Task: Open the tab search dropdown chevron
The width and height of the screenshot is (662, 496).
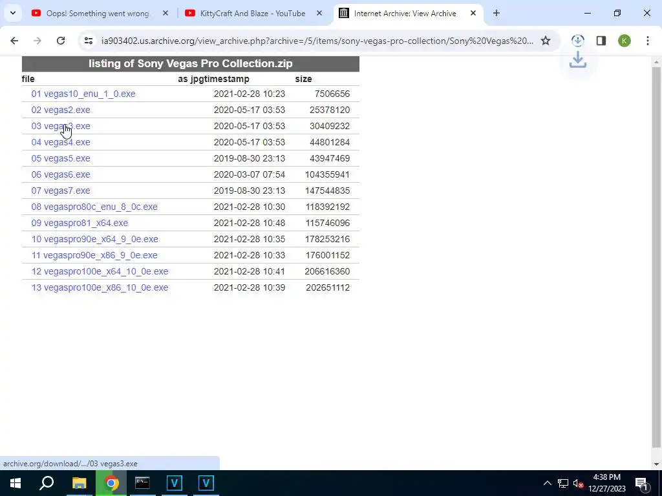Action: coord(13,14)
